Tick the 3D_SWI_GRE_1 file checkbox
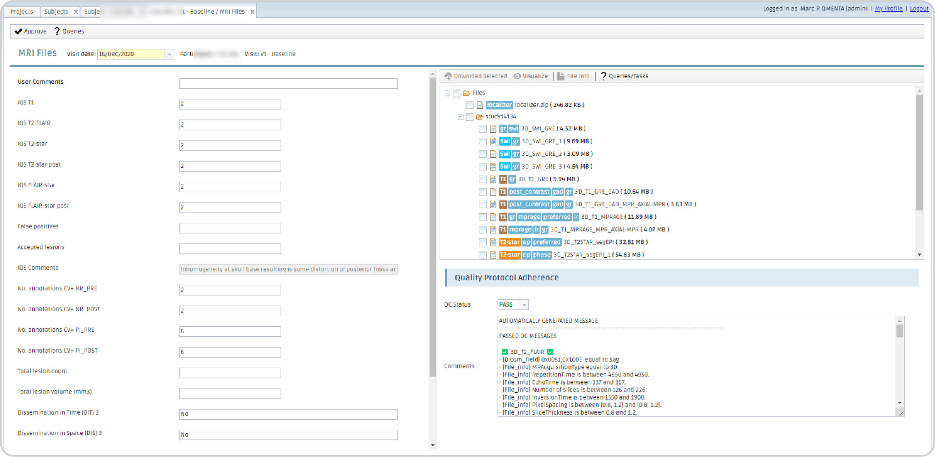Screen dimensions: 935x457 pyautogui.click(x=482, y=141)
